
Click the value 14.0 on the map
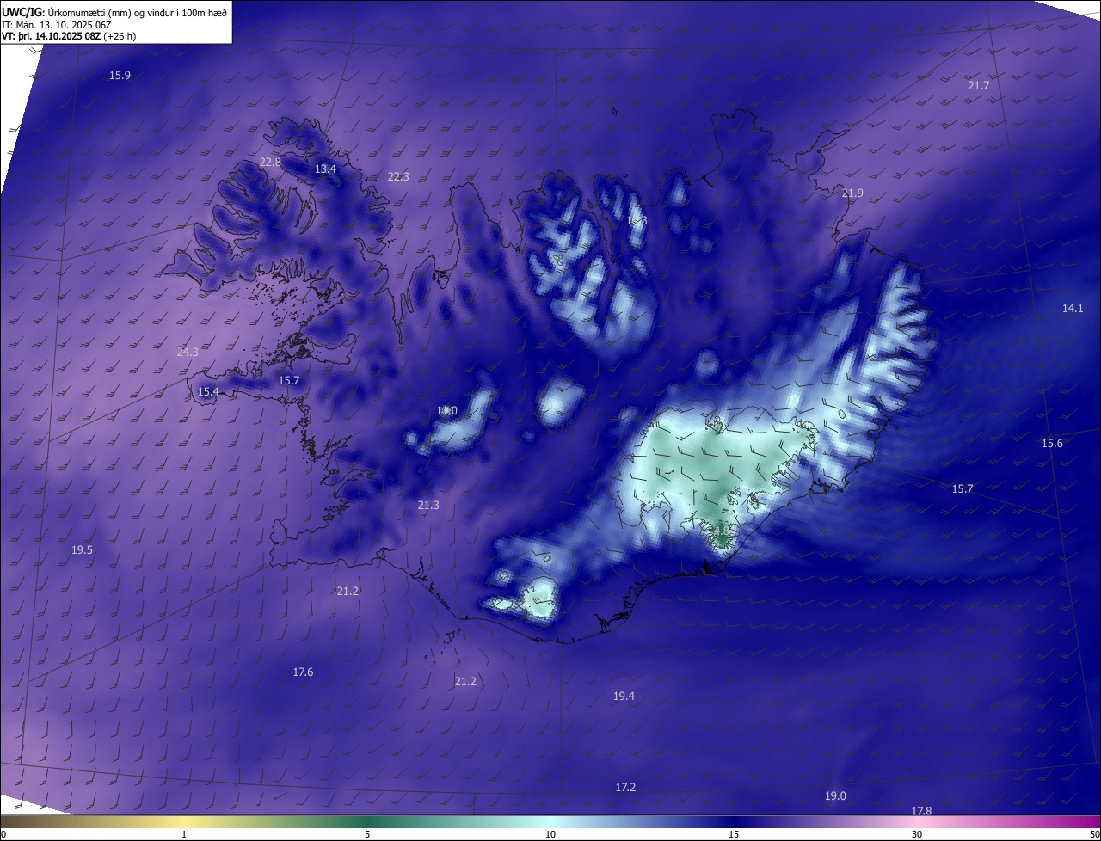click(446, 412)
